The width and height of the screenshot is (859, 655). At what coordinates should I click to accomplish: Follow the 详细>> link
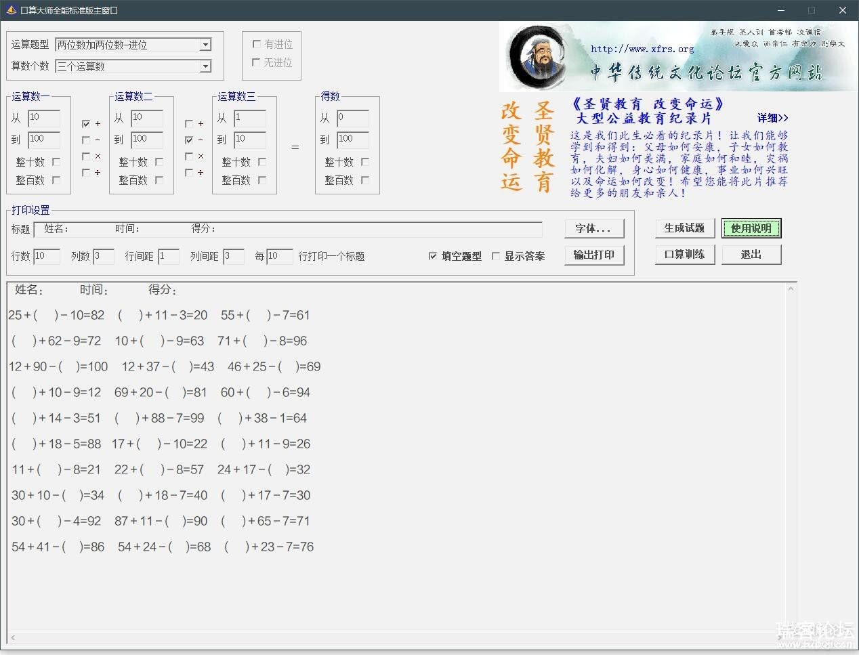[x=772, y=118]
